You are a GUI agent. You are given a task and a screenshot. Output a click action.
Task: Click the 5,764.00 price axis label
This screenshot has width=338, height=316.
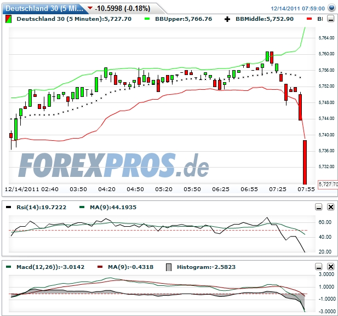[326, 38]
